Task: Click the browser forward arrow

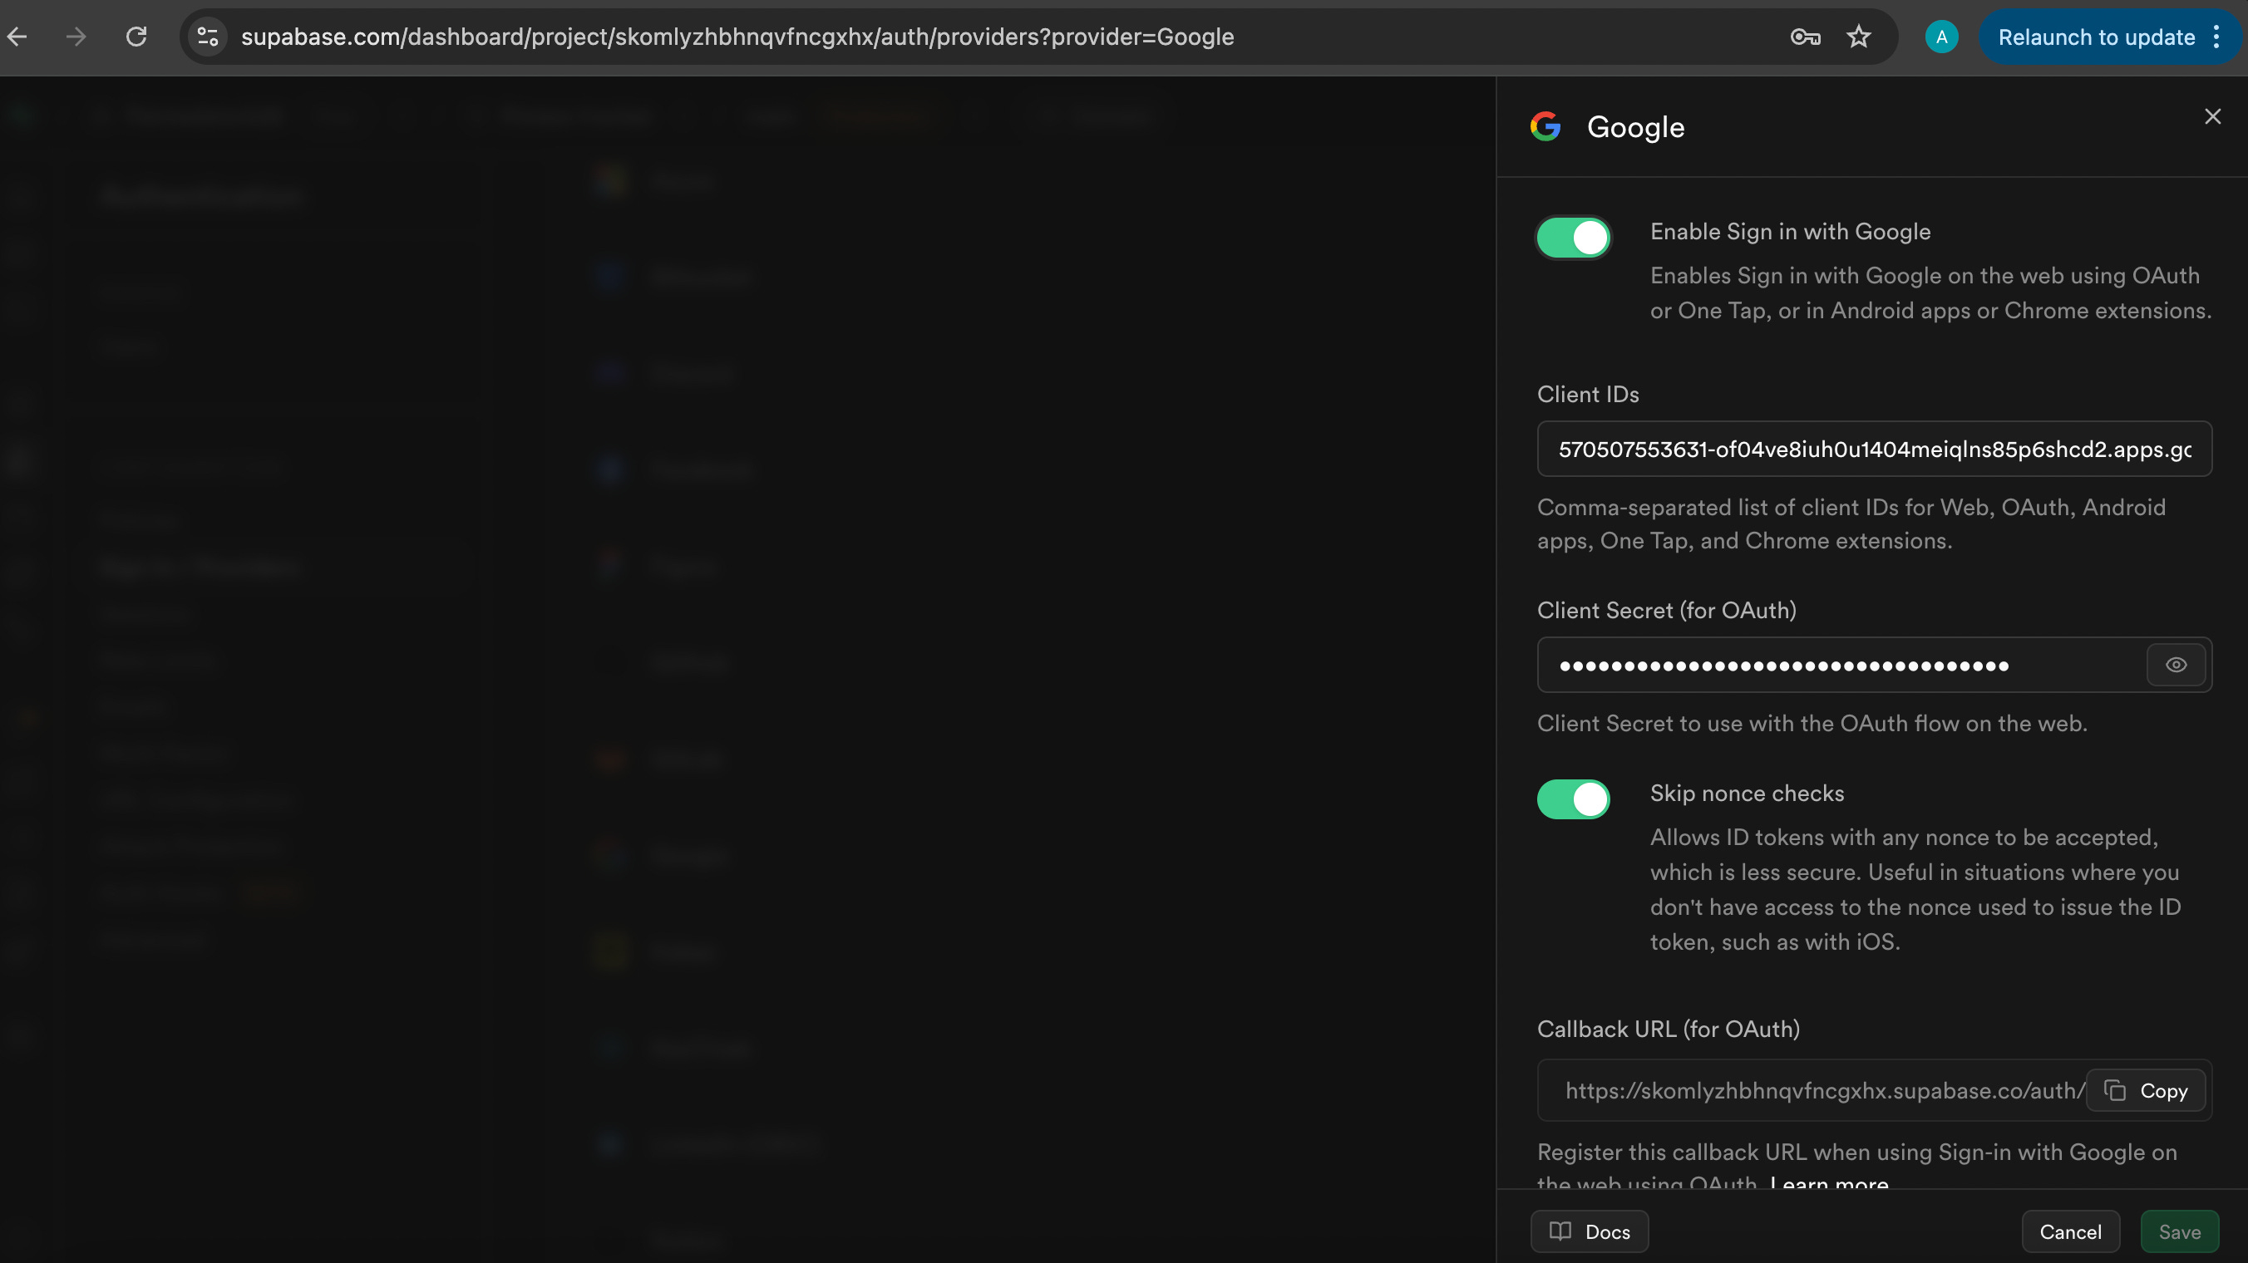Action: point(76,37)
